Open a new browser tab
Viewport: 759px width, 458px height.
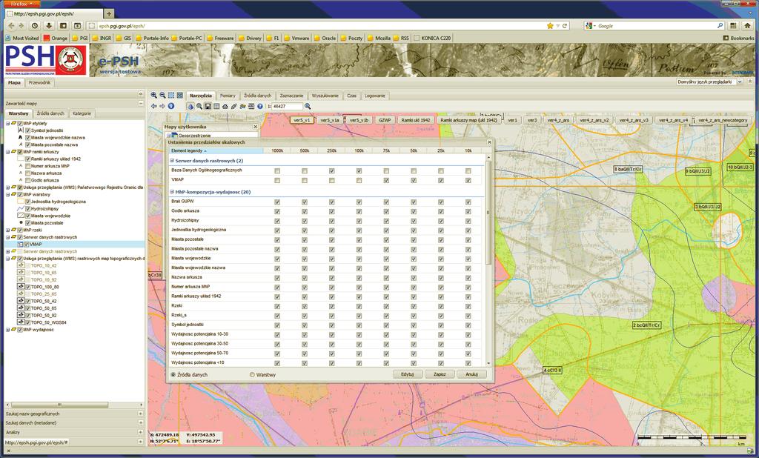[109, 13]
